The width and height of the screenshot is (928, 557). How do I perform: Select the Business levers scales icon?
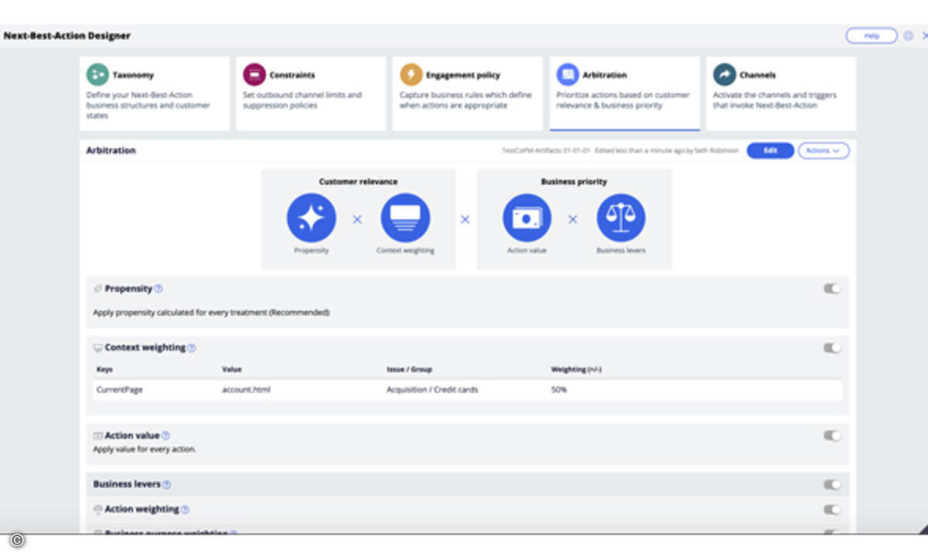(621, 218)
